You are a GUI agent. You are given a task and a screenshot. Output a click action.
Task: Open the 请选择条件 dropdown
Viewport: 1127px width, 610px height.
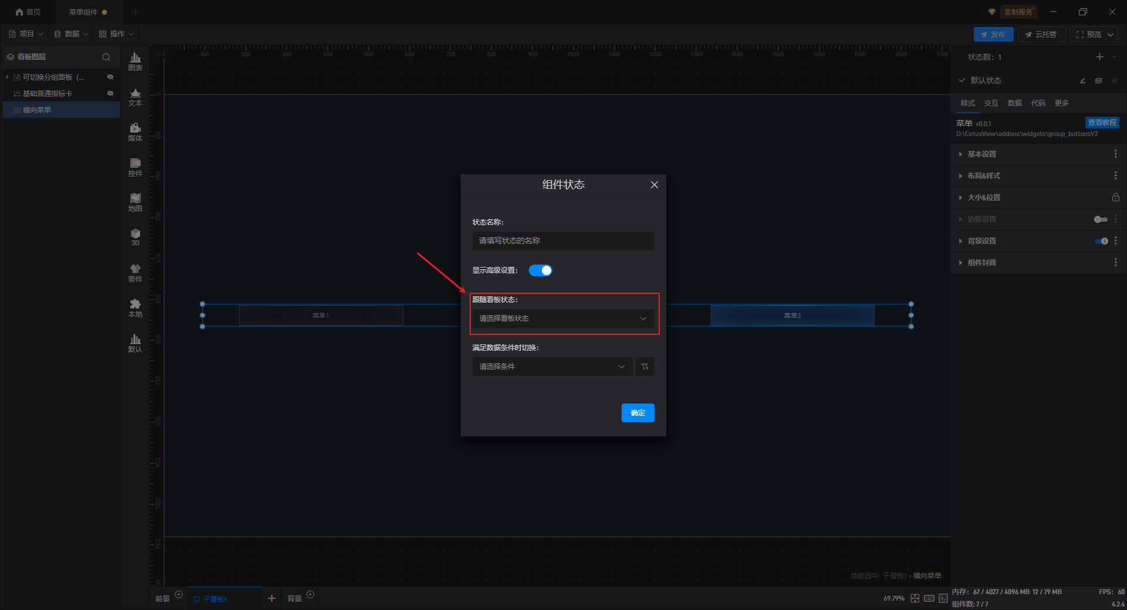point(552,367)
